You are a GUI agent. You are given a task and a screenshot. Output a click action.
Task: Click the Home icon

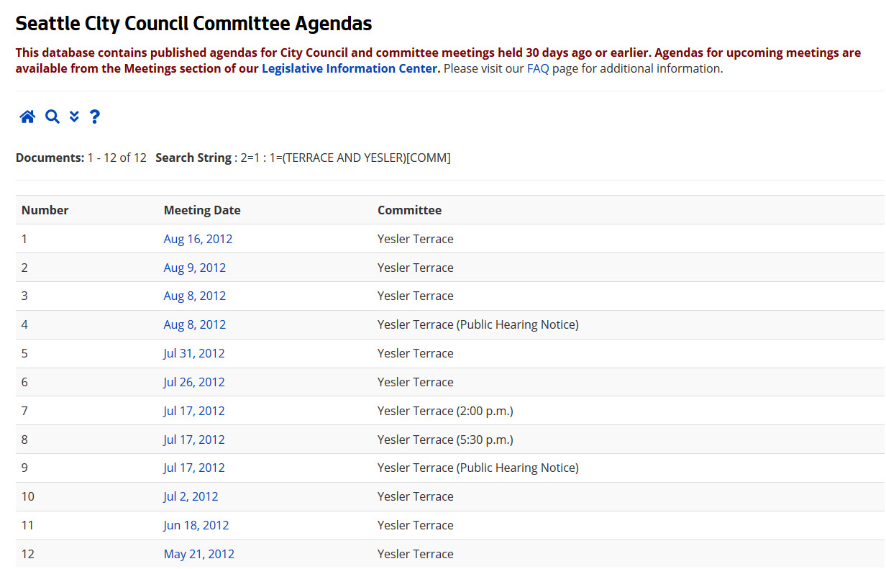27,117
